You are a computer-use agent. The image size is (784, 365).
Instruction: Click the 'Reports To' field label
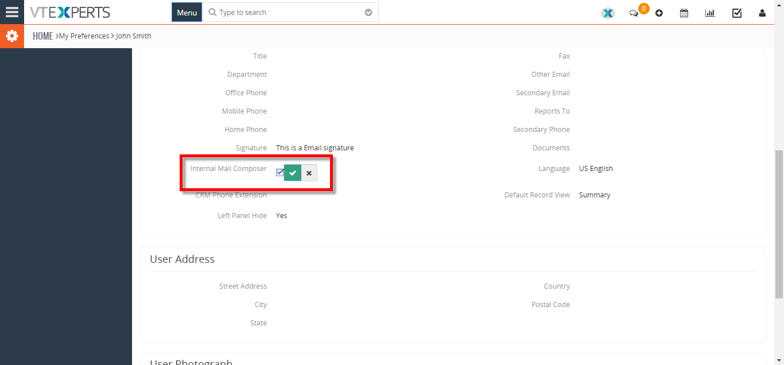click(x=552, y=111)
